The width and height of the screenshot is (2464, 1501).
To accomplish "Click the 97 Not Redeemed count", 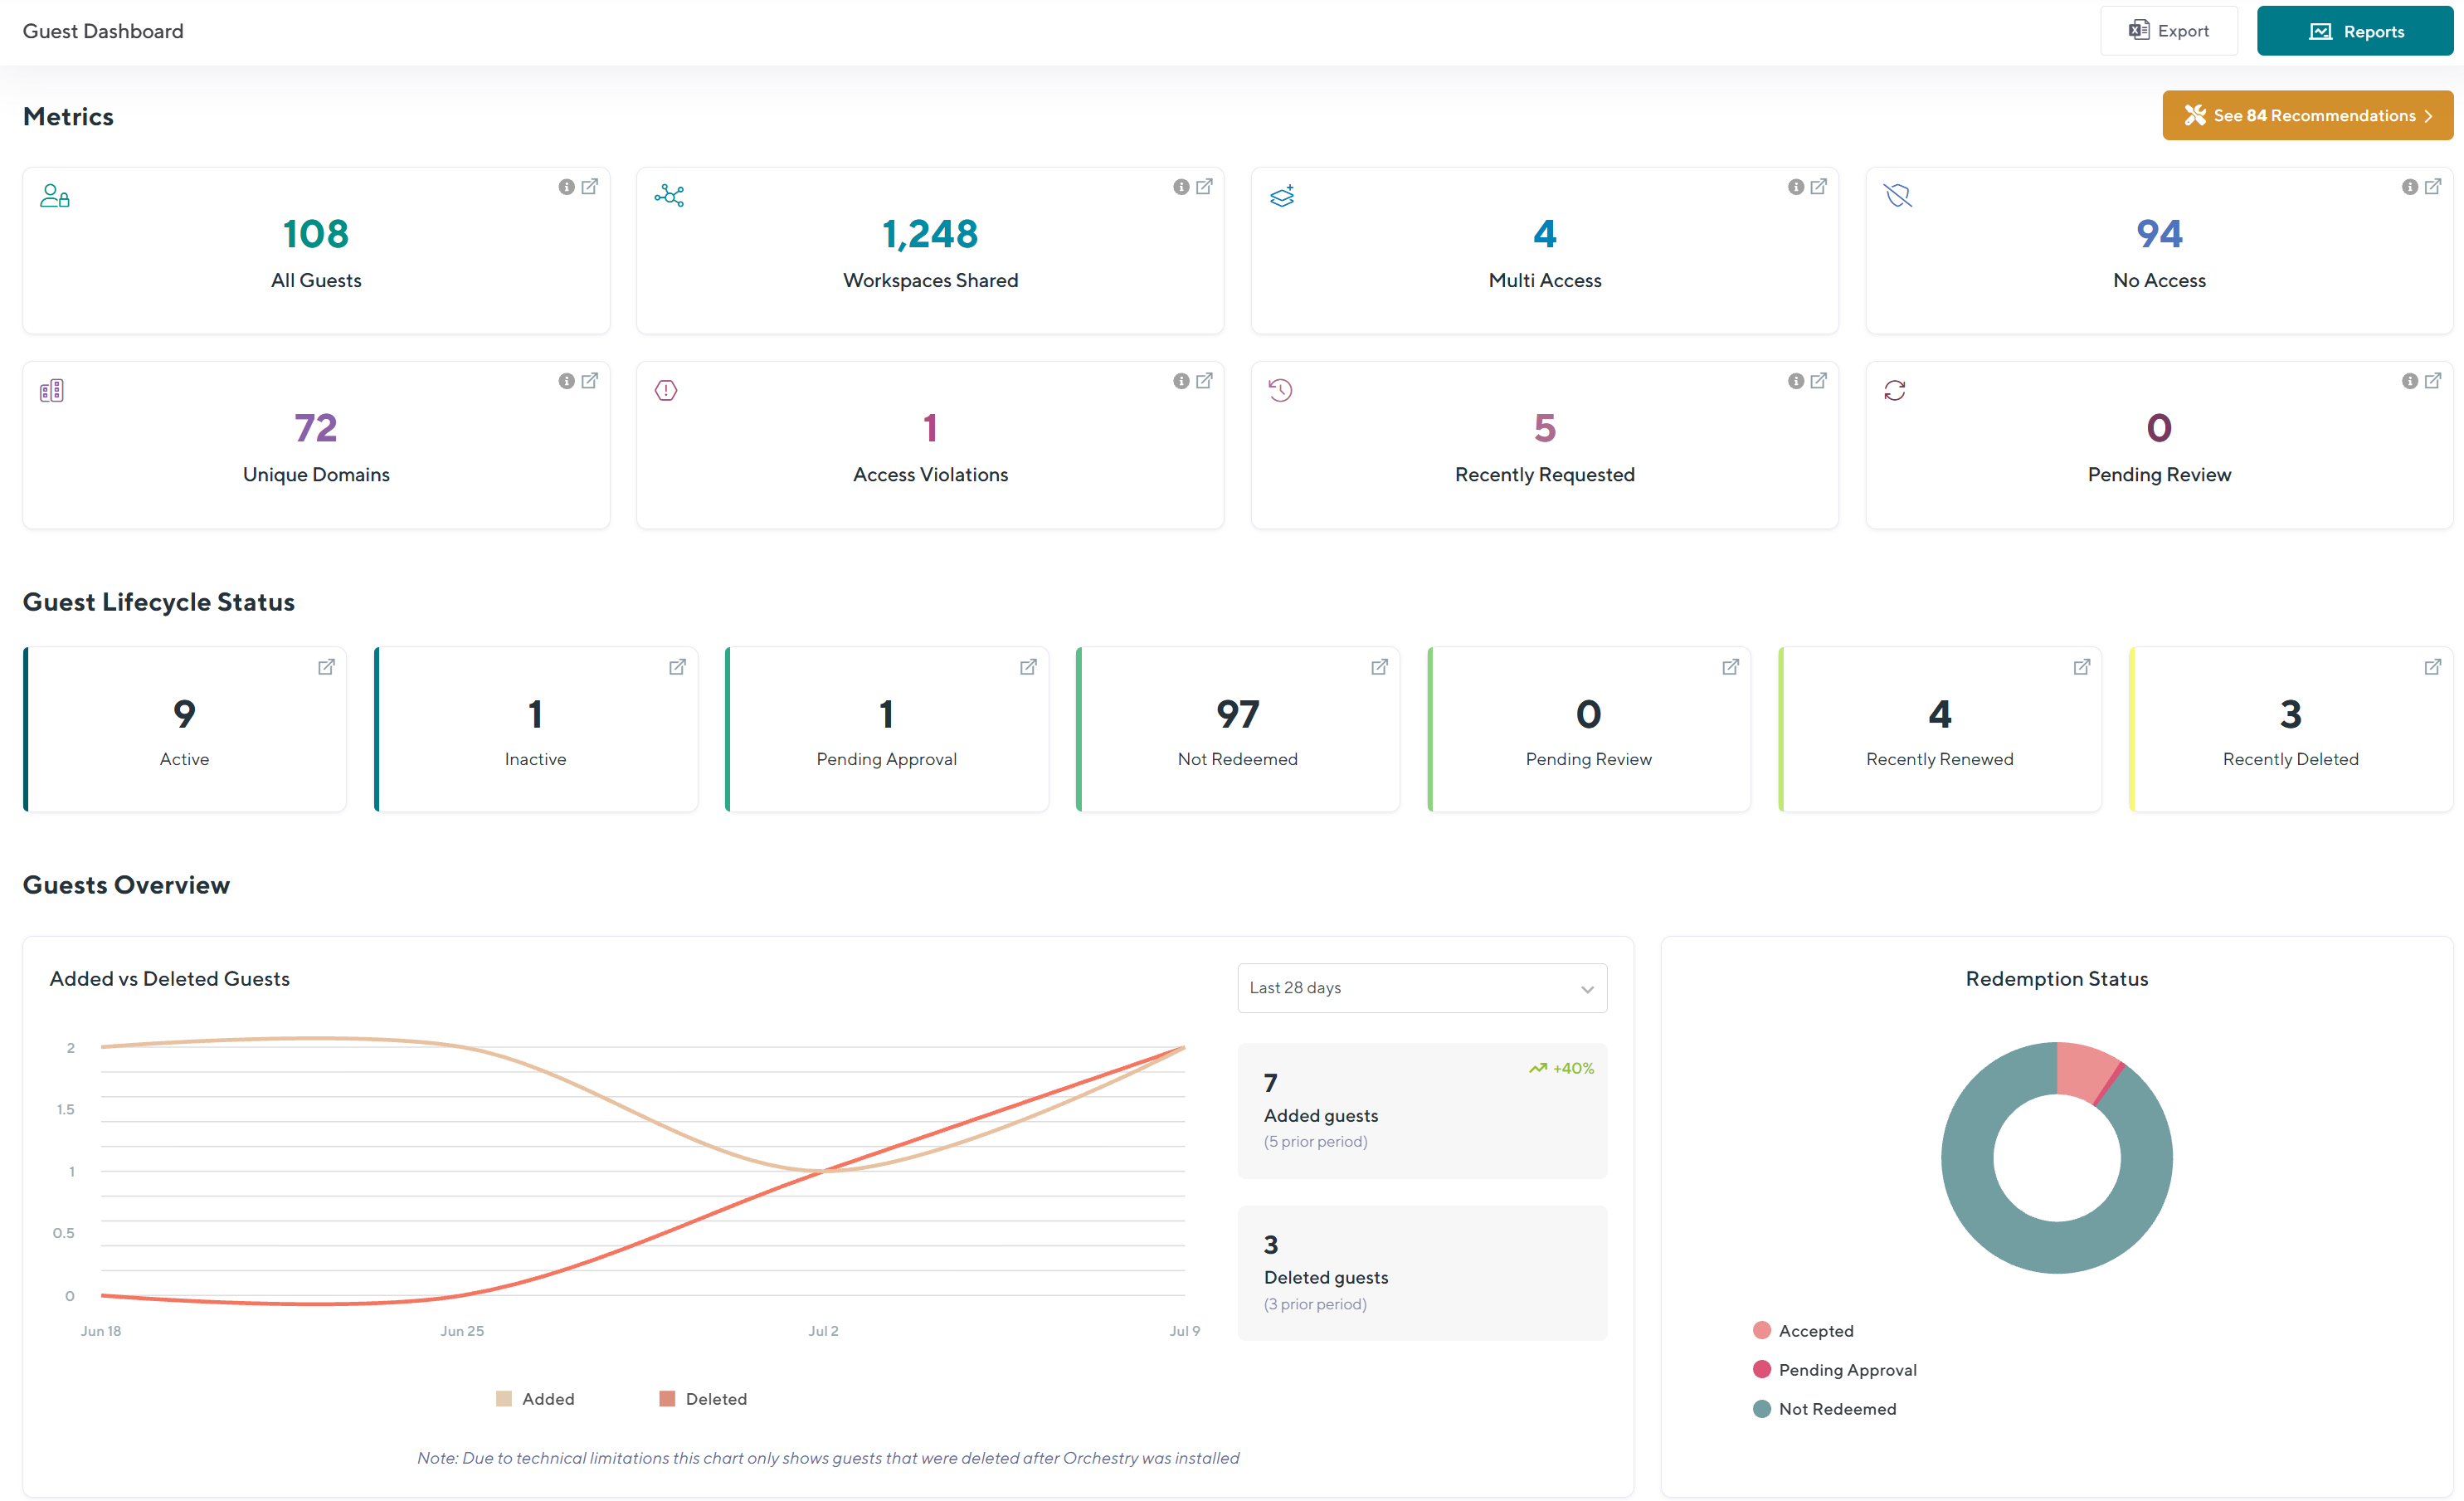I will pos(1238,714).
